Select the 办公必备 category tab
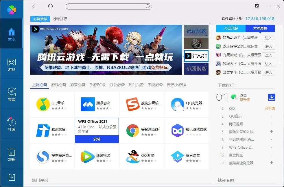This screenshot has width=284, height=187. point(117,85)
